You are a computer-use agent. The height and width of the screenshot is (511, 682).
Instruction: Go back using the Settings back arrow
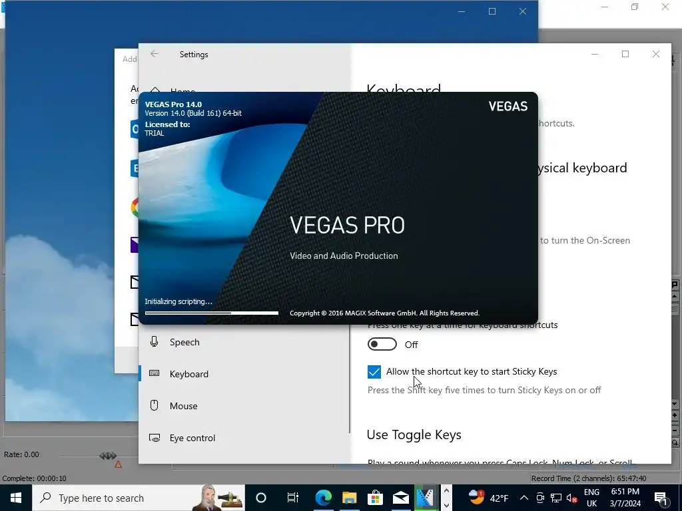coord(155,54)
